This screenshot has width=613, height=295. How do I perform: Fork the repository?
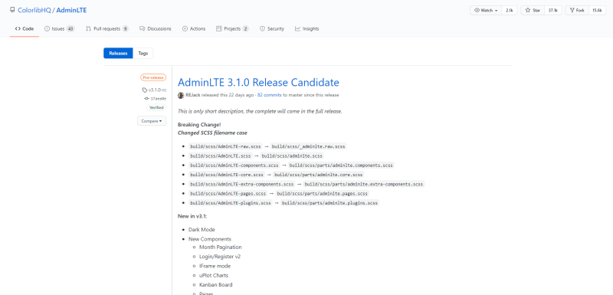[x=577, y=11]
